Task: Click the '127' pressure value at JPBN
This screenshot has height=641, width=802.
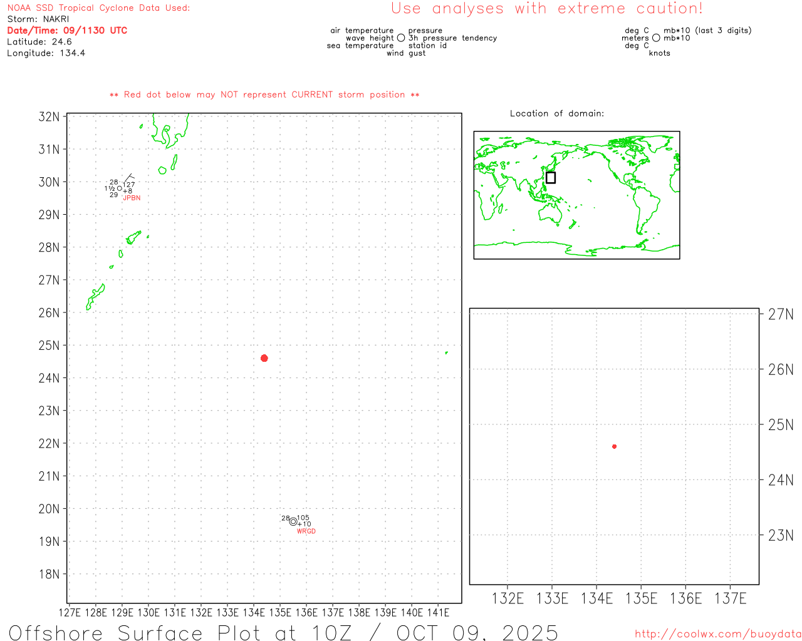Action: (129, 185)
